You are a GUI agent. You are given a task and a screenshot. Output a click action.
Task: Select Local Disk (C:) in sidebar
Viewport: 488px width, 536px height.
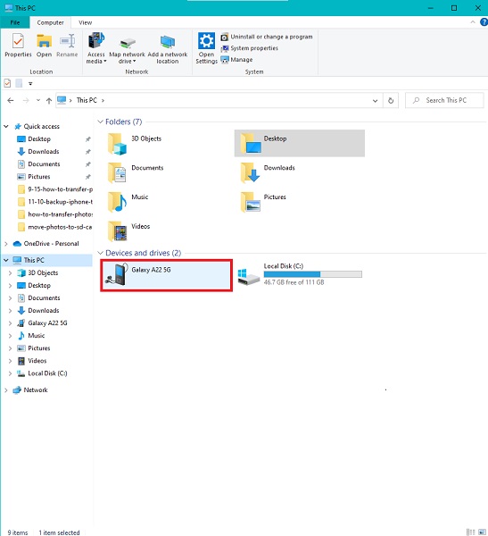(x=47, y=373)
